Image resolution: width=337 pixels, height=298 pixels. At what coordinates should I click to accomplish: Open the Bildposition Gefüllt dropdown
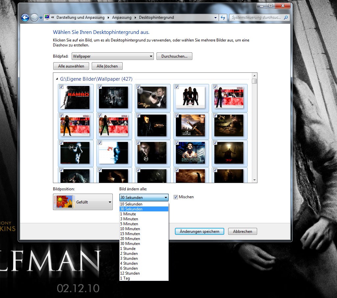(x=83, y=202)
